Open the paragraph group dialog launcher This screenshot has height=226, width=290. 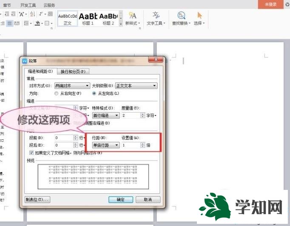[51, 28]
